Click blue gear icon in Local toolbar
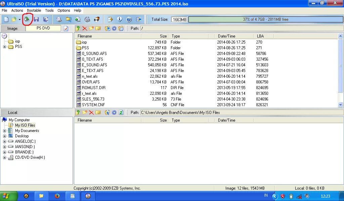This screenshot has height=201, width=344. coord(114,113)
